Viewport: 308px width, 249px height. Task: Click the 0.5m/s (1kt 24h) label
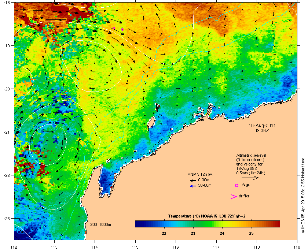pos(251,173)
